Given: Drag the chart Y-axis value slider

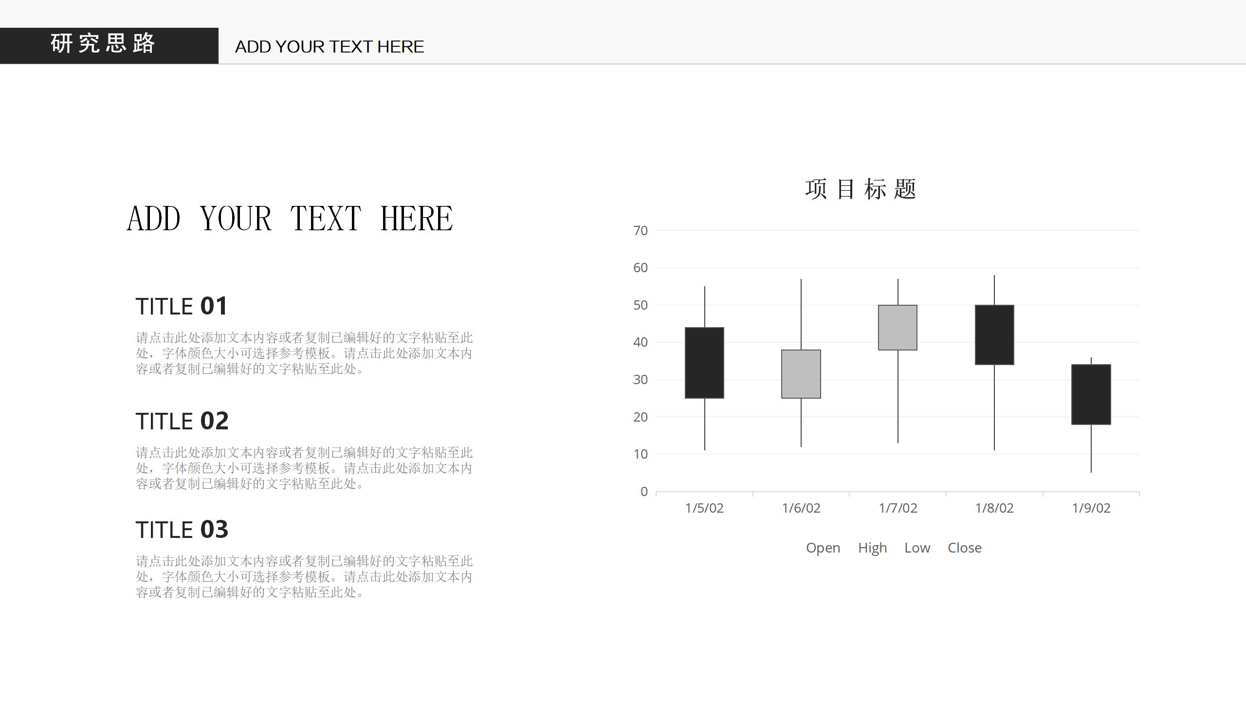Looking at the screenshot, I should tap(641, 360).
